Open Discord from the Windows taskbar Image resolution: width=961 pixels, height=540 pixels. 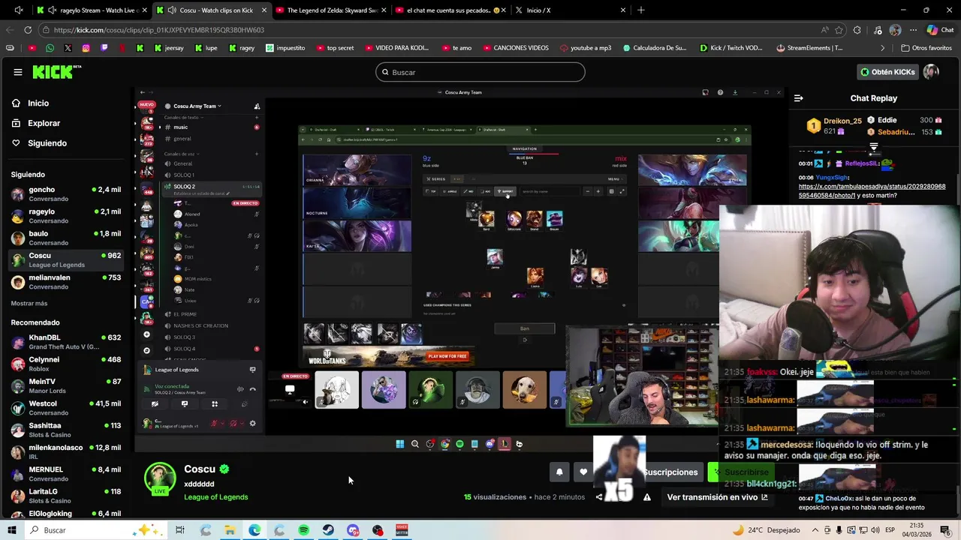(354, 530)
